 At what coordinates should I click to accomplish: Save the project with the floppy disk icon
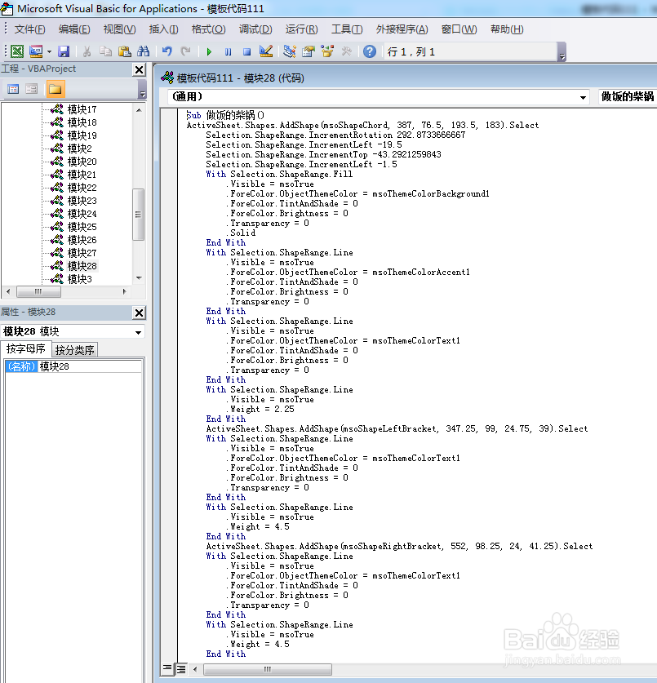pos(64,51)
